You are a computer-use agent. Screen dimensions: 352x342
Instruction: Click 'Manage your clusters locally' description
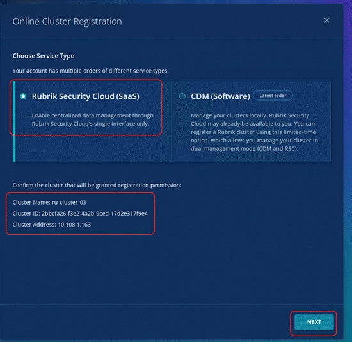pyautogui.click(x=254, y=132)
